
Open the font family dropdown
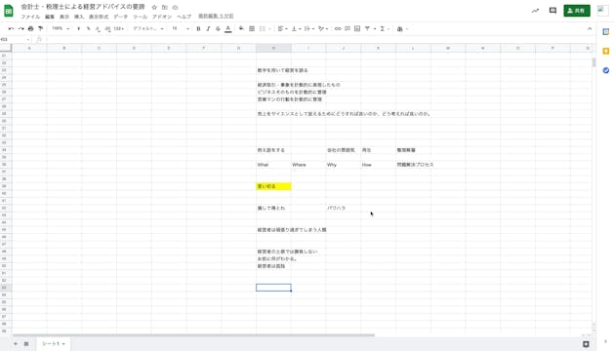coord(148,28)
